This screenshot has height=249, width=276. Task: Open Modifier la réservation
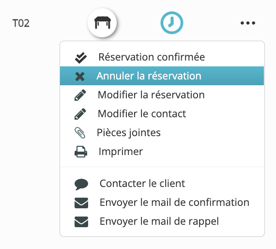point(162,95)
